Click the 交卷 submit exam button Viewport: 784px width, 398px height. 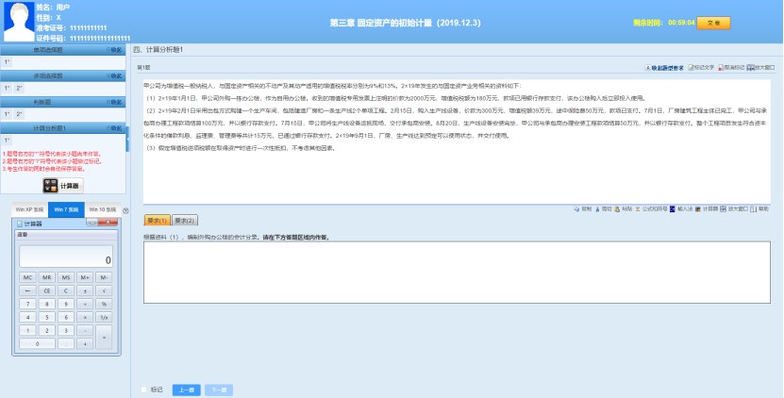(x=713, y=23)
